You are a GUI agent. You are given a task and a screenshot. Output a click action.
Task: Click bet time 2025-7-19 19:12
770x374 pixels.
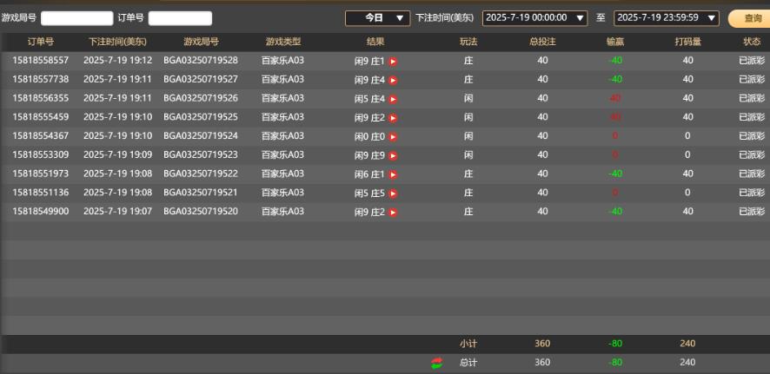118,60
